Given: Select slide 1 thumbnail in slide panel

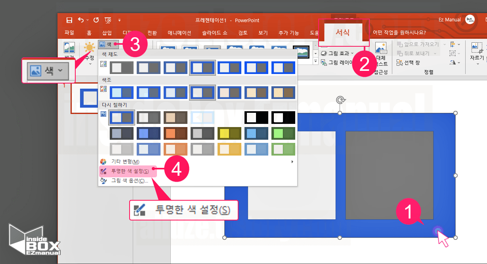Looking at the screenshot, I should pos(85,98).
